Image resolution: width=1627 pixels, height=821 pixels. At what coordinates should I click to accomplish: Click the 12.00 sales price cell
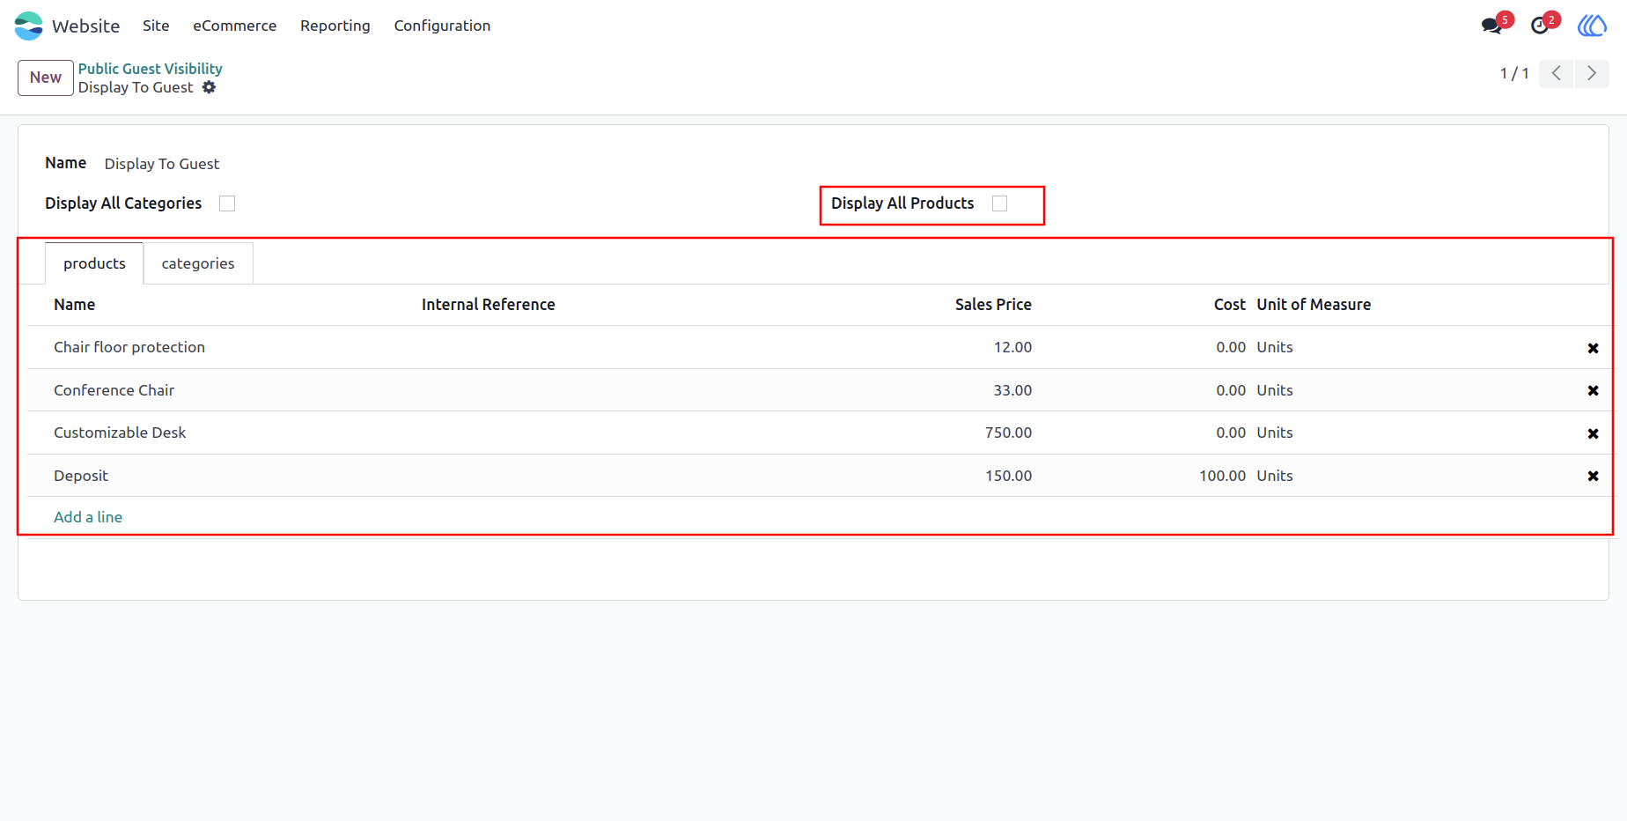click(x=1012, y=347)
